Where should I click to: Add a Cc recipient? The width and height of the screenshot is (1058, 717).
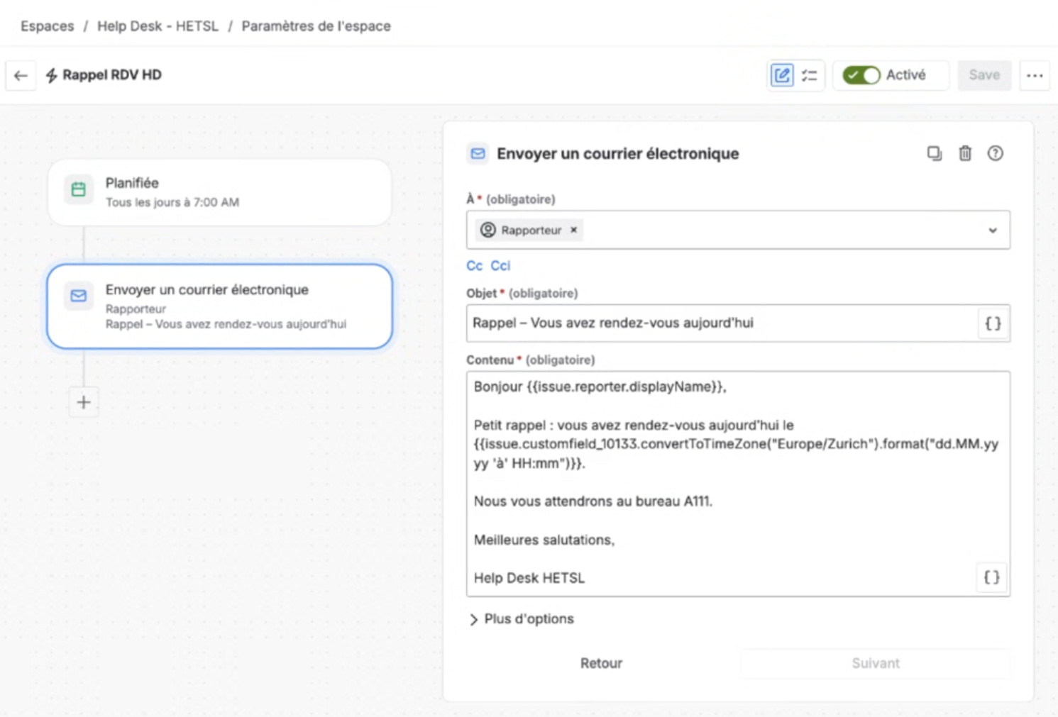pos(474,266)
